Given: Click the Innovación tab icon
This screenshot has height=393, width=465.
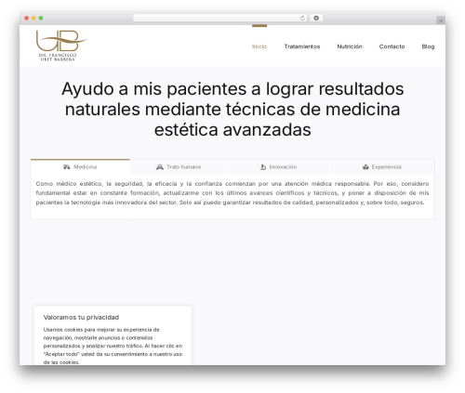Looking at the screenshot, I should [x=263, y=167].
